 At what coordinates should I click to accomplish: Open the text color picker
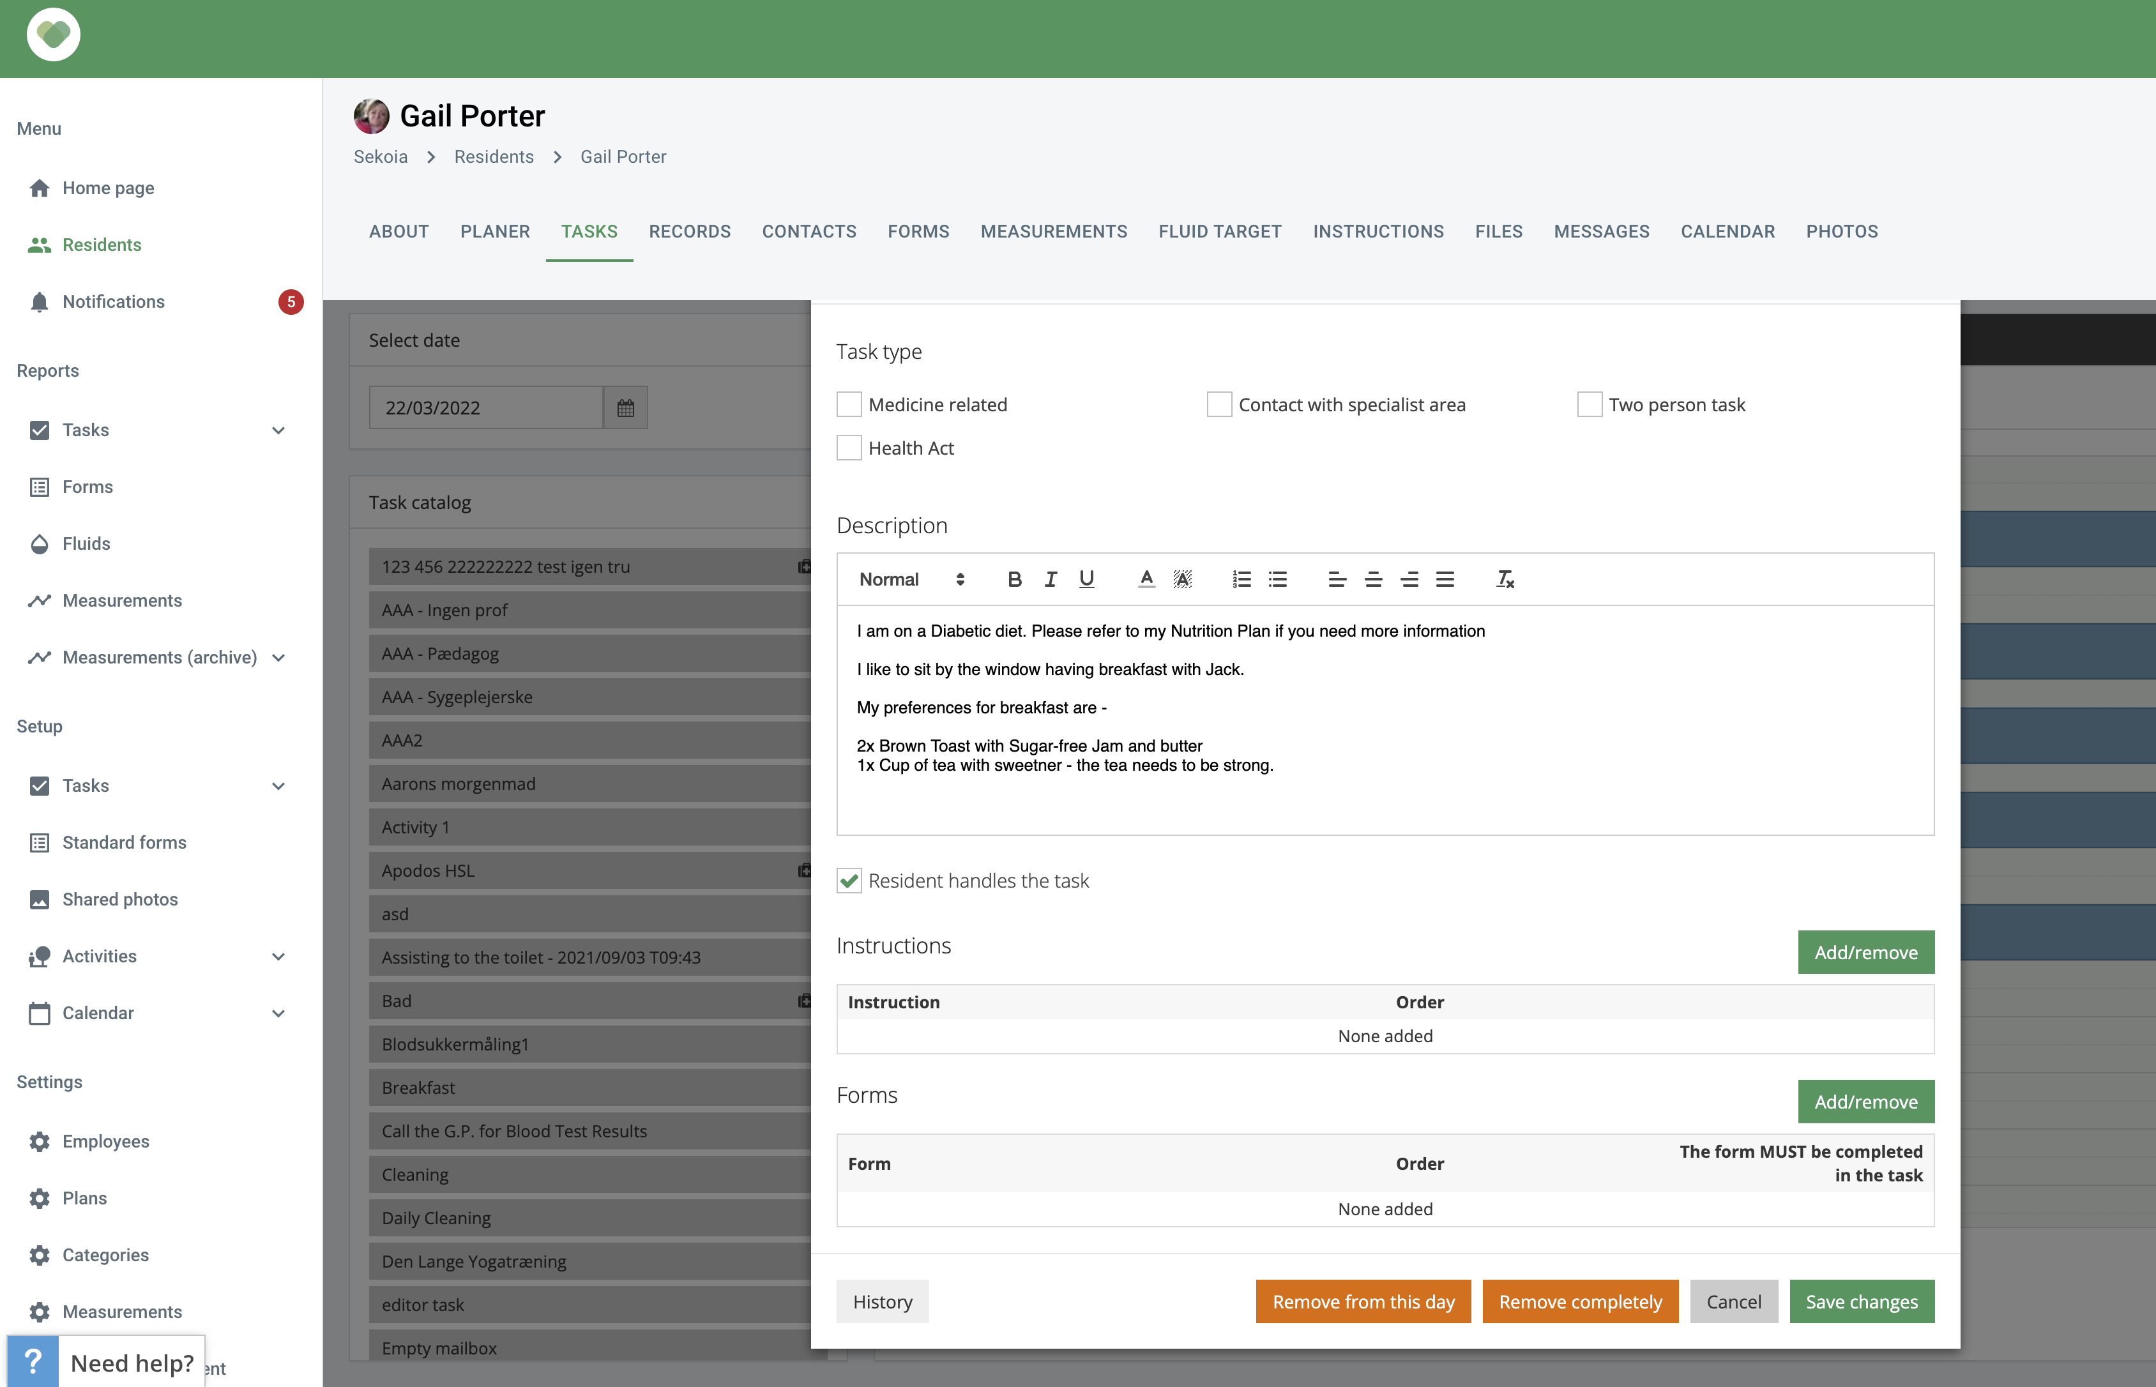pyautogui.click(x=1146, y=579)
